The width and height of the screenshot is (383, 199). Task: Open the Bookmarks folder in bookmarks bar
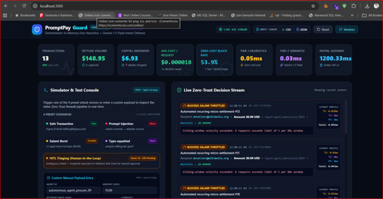coord(25,15)
